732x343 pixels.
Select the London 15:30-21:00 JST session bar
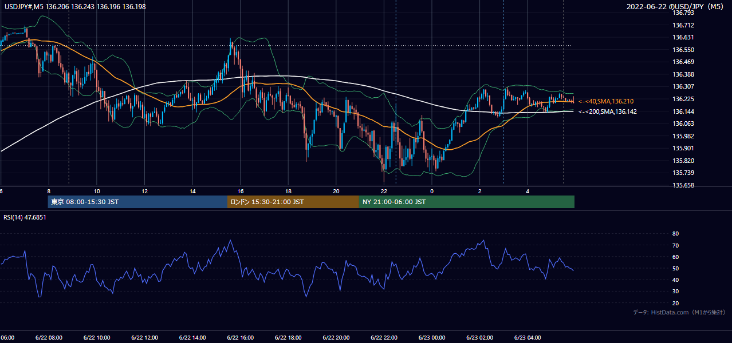[x=293, y=202]
